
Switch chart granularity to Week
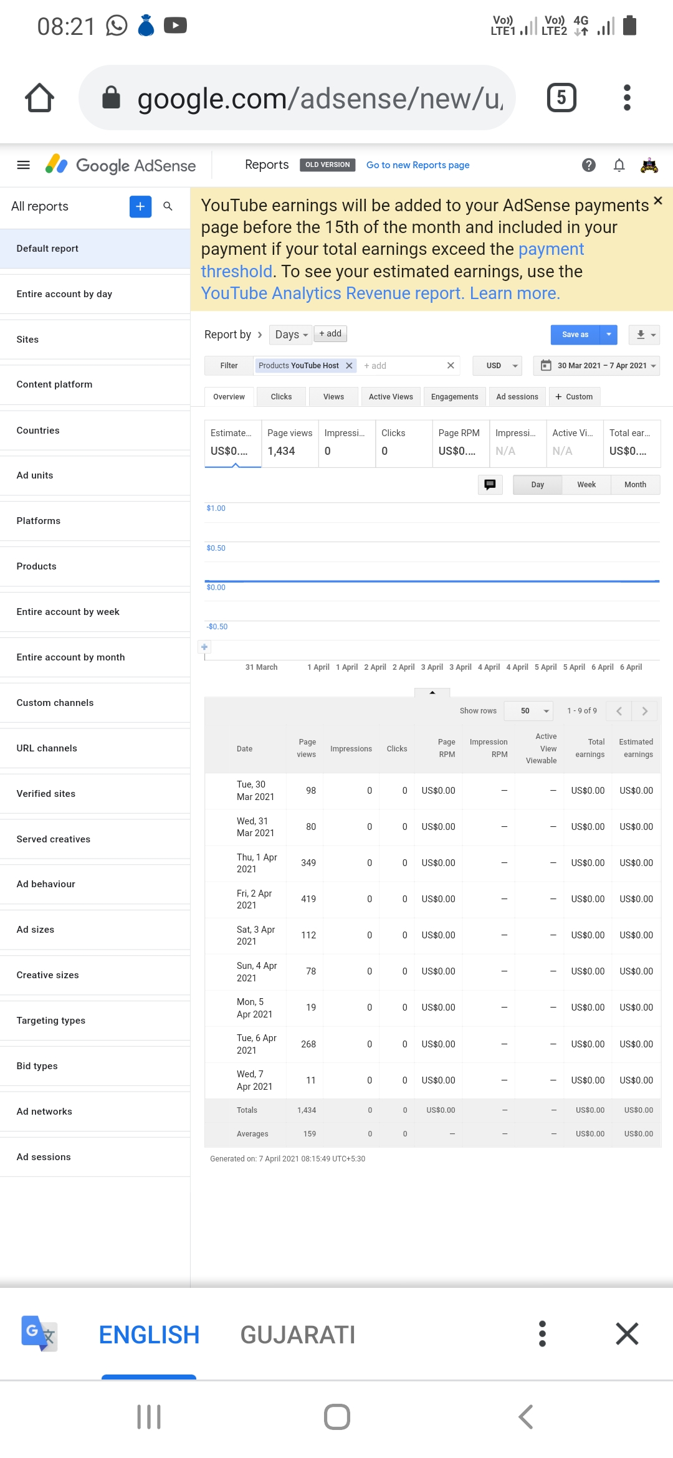pos(586,485)
